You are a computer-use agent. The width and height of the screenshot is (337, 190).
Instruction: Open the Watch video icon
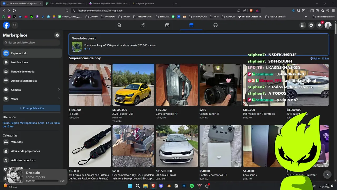pos(167,25)
